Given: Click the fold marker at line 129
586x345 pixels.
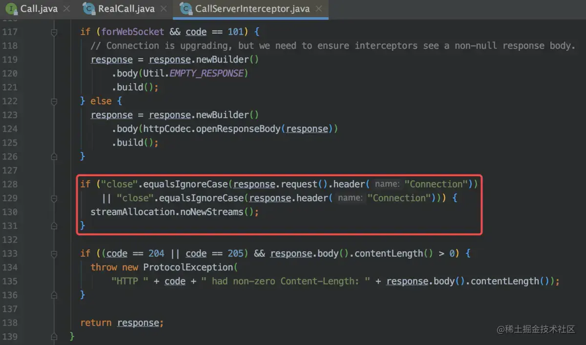Looking at the screenshot, I should [x=54, y=198].
